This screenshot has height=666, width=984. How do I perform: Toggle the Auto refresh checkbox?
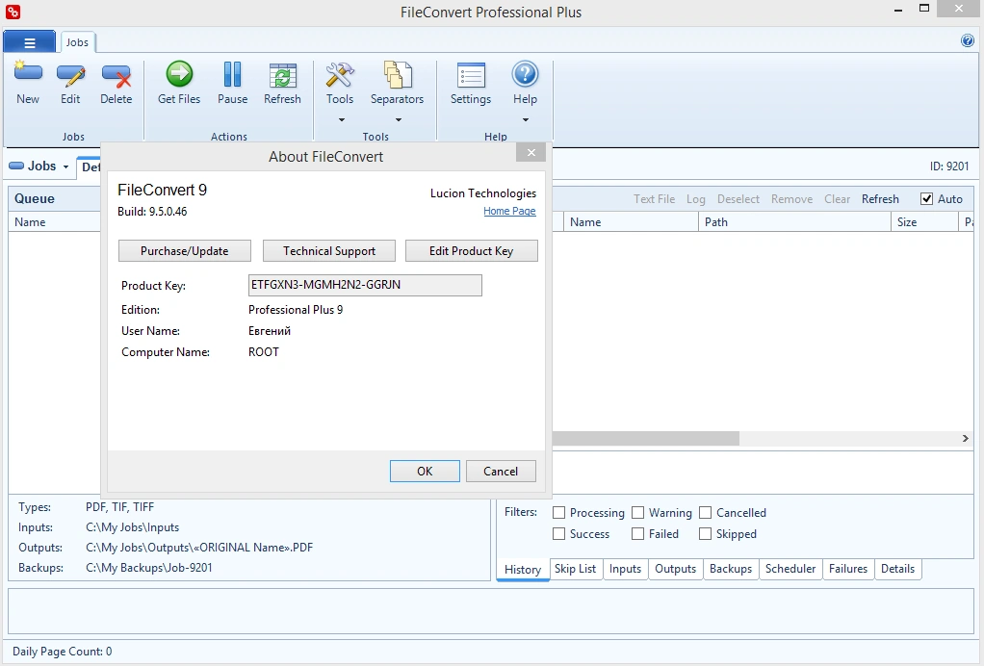(x=926, y=199)
